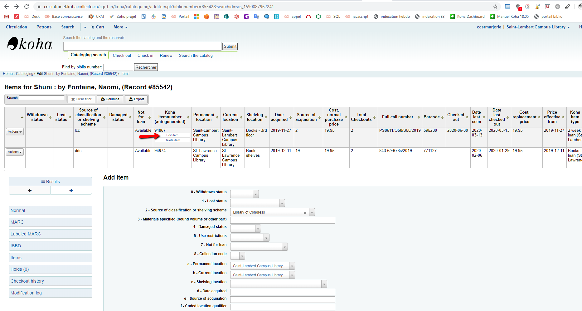Screen dimensions: 582x311
Task: Open Gmail bookmark icon
Action: (x=7, y=17)
